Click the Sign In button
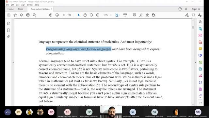The height and width of the screenshot is (118, 209). [196, 9]
